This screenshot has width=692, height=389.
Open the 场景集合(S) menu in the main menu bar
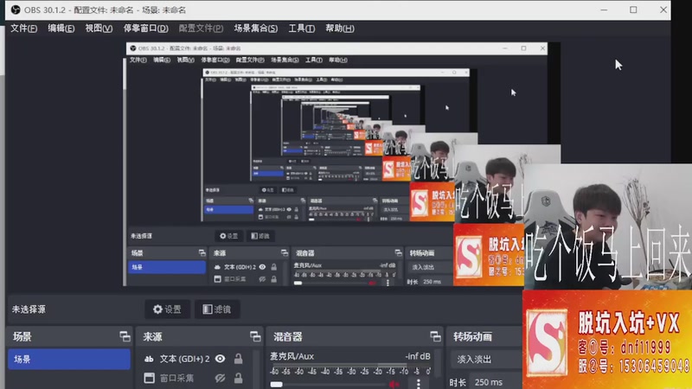click(256, 29)
